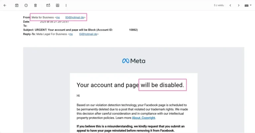Click the "5 z wielu" message counter
The height and width of the screenshot is (133, 255).
coord(219,5)
